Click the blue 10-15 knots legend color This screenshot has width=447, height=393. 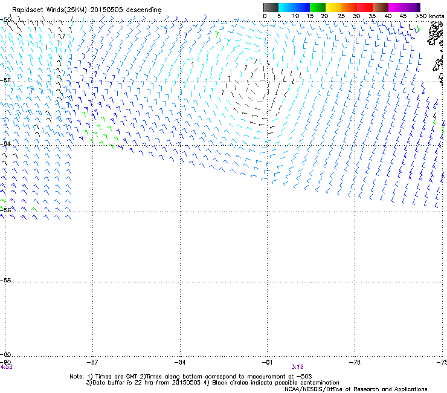tap(302, 7)
